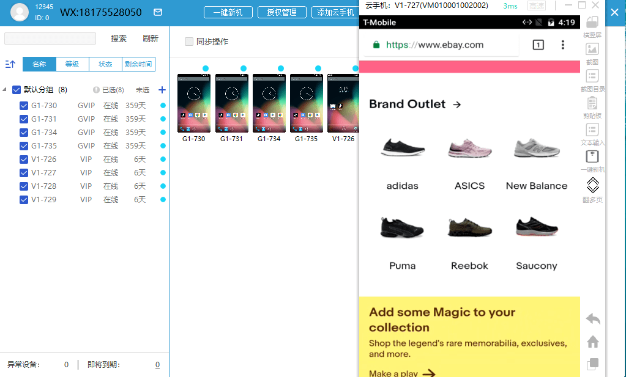Image resolution: width=626 pixels, height=377 pixels.
Task: Uncheck the G1-731 checkbox
Action: (x=23, y=119)
